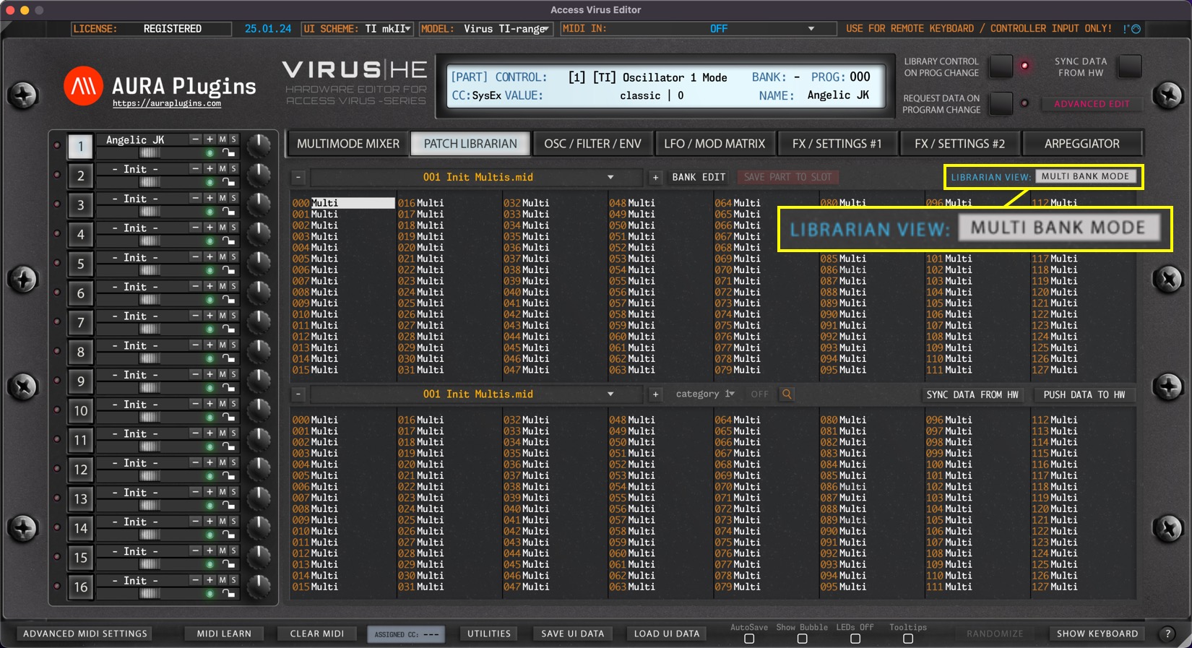
Task: Open the ARPEGGIATOR tab
Action: (x=1081, y=144)
